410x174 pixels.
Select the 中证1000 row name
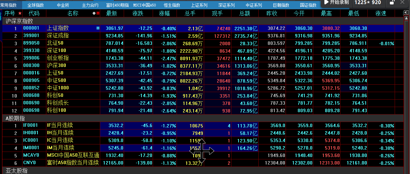coord(58,88)
